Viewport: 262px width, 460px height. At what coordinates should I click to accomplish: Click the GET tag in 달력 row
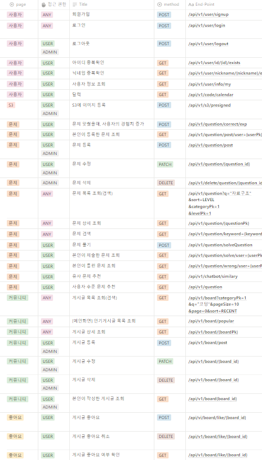163,95
